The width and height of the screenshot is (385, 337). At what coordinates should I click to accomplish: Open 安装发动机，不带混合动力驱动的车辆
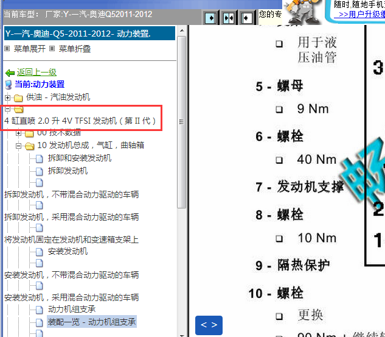point(71,275)
